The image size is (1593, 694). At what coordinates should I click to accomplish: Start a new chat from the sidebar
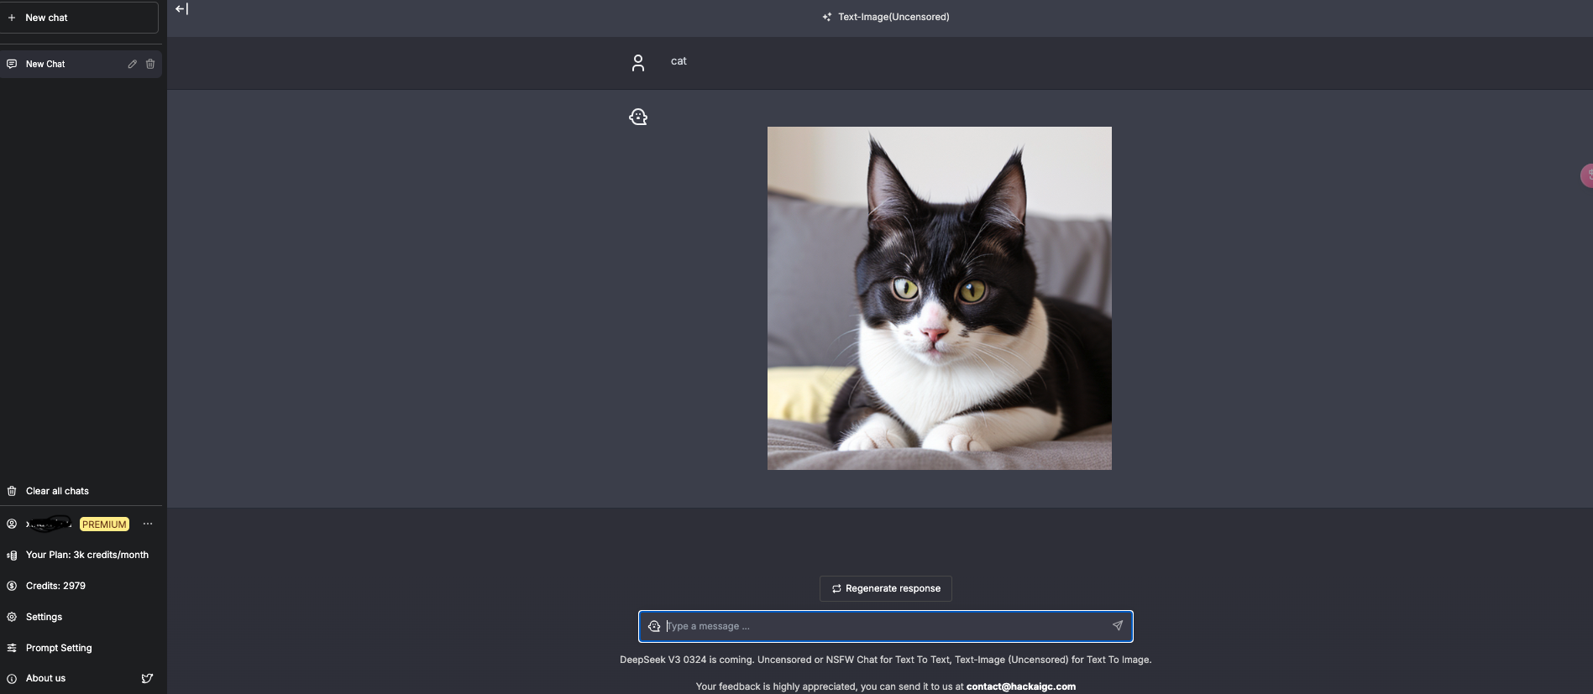[x=79, y=18]
